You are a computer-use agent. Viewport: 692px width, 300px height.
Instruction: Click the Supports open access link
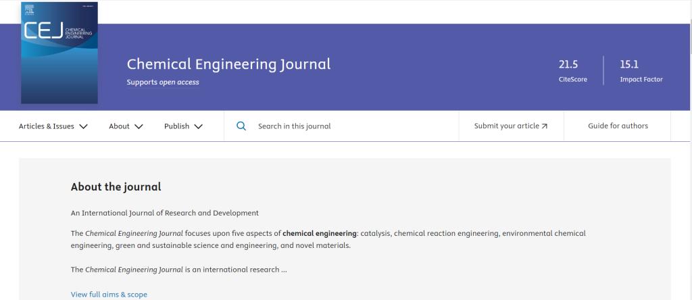pos(163,82)
